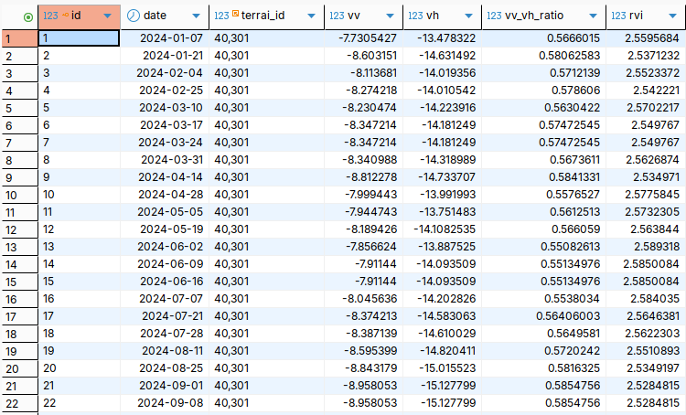Click rvi cell 2.5595684
The image size is (686, 415).
tap(646, 38)
